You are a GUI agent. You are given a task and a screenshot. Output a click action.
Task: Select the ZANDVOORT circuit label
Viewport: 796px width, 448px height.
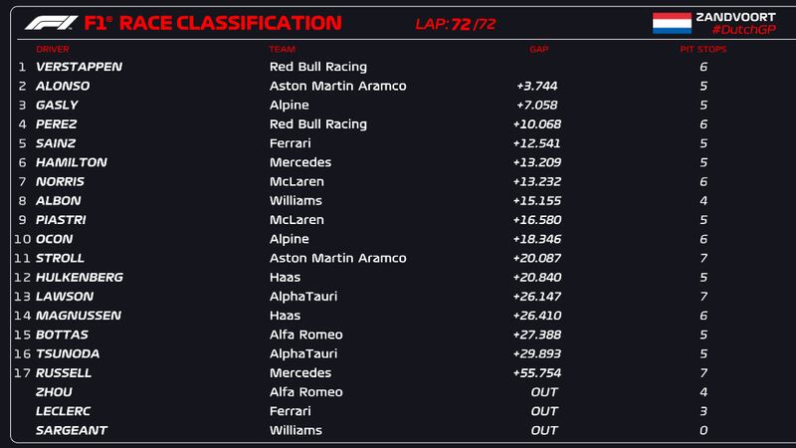[x=735, y=17]
